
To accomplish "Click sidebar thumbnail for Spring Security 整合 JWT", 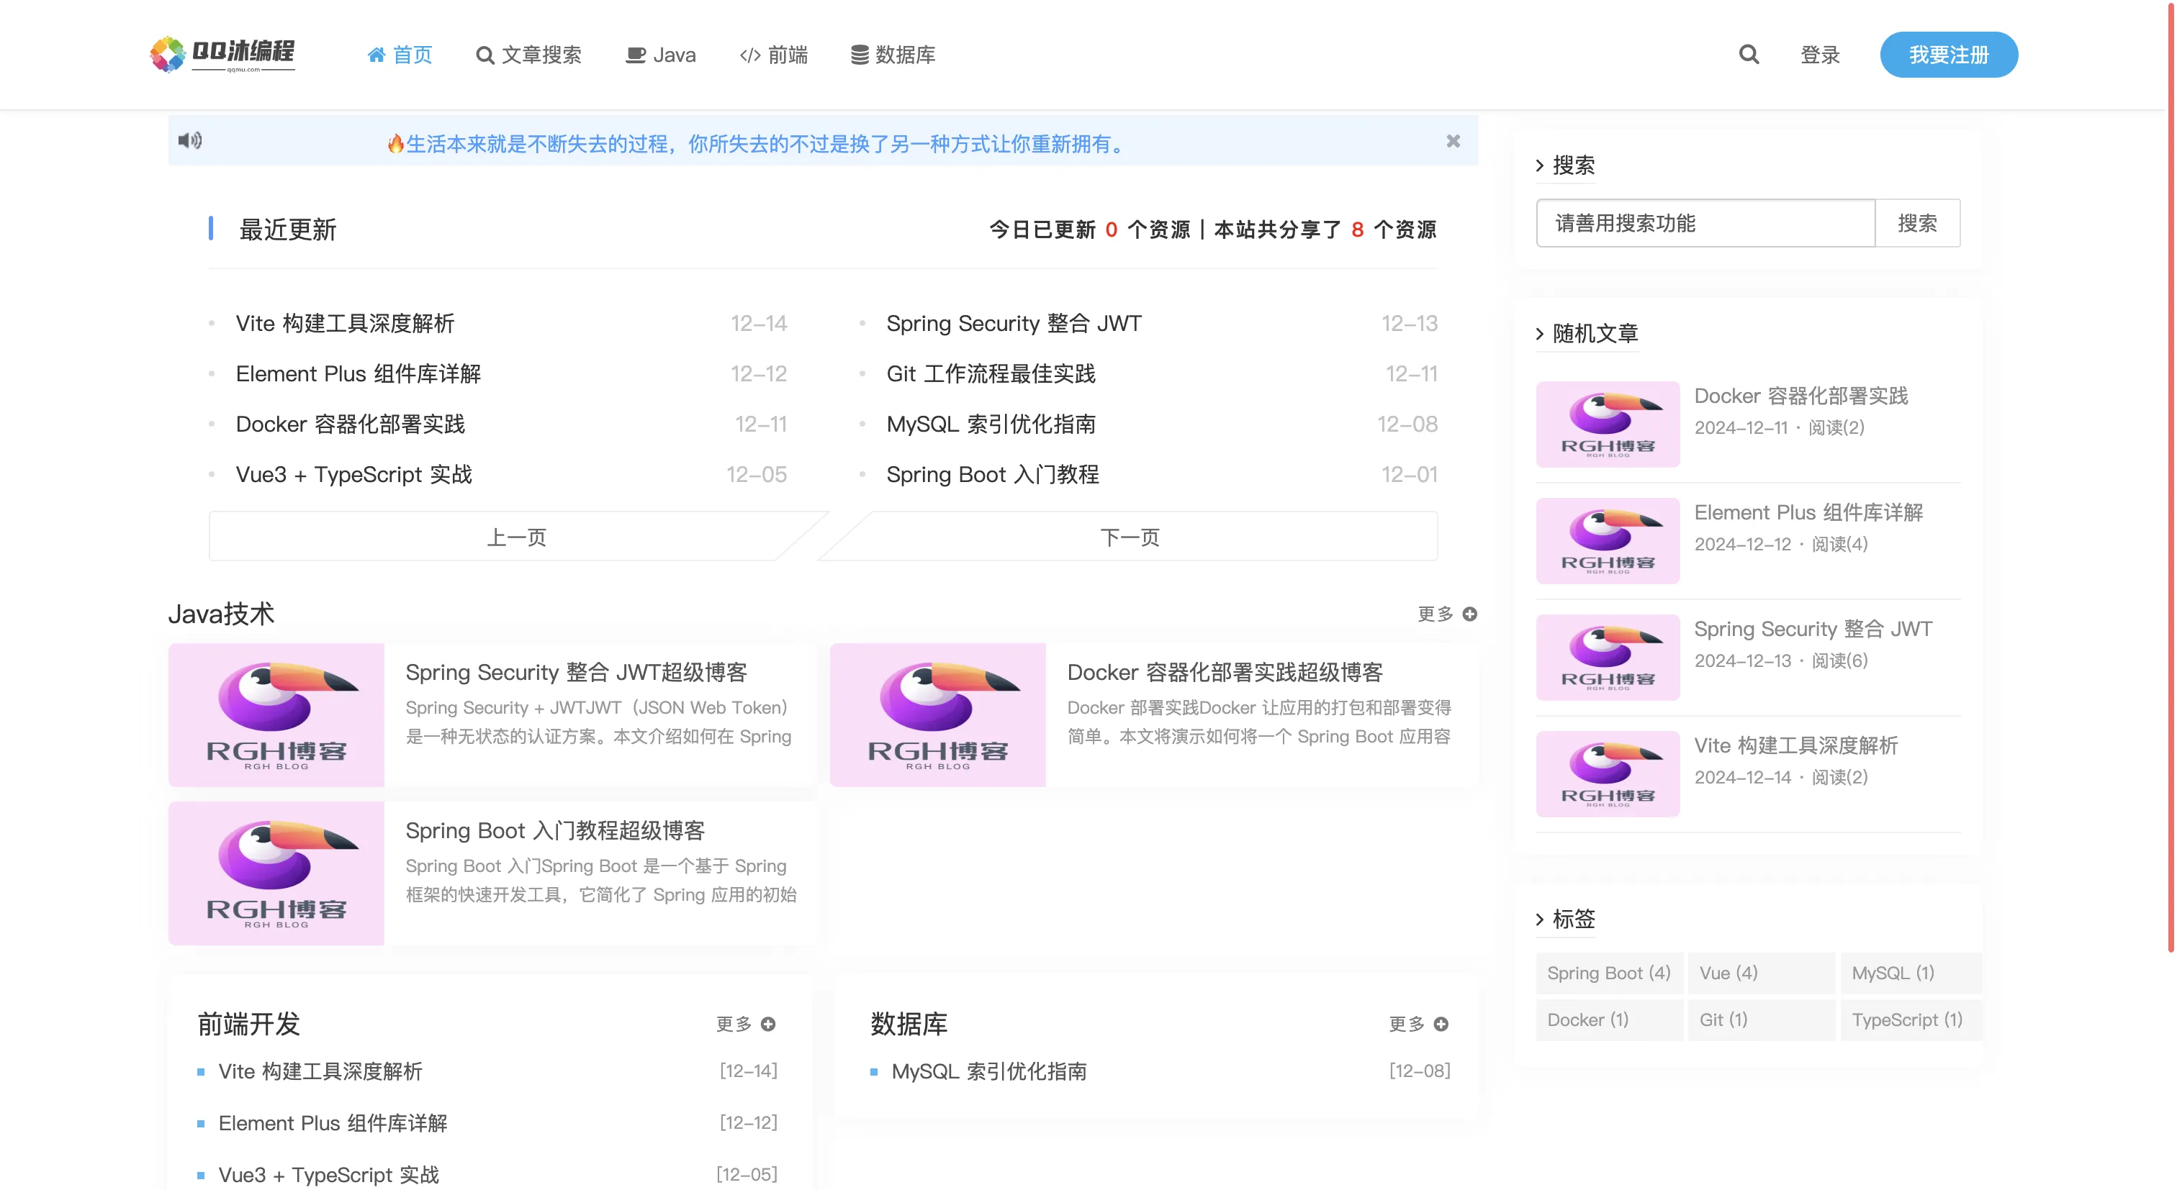I will [1608, 657].
